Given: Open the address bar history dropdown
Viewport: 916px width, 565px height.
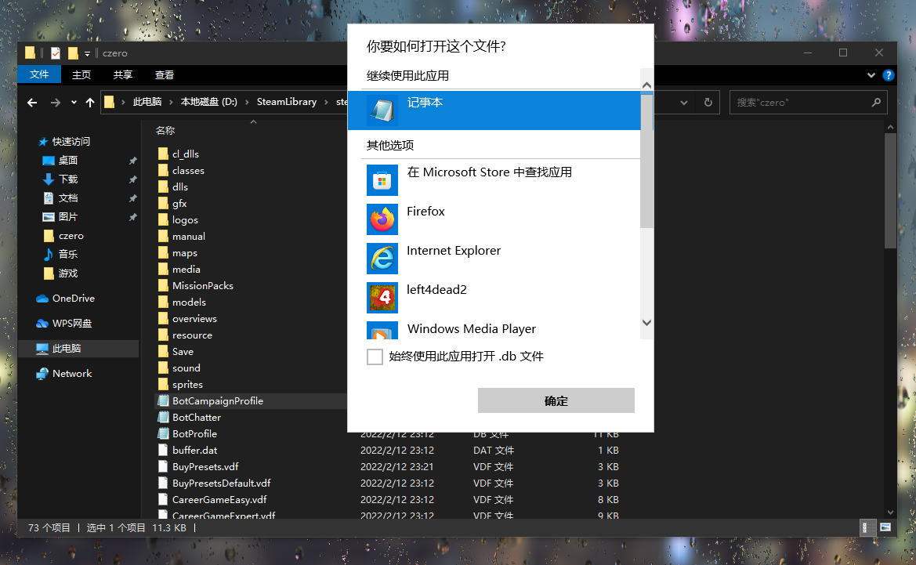Looking at the screenshot, I should pos(684,102).
